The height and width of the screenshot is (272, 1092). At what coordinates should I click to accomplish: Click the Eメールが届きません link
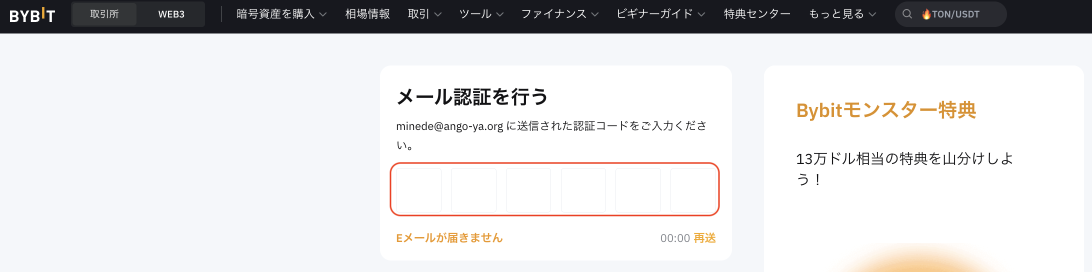[449, 238]
